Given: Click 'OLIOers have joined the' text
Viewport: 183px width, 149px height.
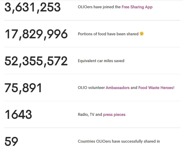Looking at the screenshot, I should pyautogui.click(x=99, y=7).
